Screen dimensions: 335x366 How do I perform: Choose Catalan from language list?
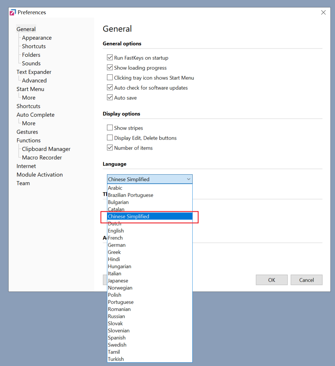click(150, 209)
